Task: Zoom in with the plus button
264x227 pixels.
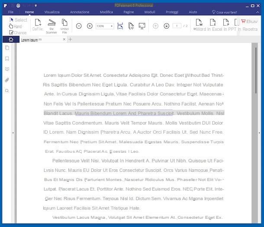Action: (90, 26)
